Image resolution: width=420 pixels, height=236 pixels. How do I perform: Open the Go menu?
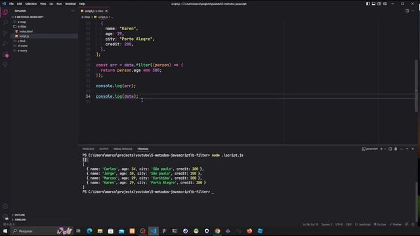tap(51, 4)
